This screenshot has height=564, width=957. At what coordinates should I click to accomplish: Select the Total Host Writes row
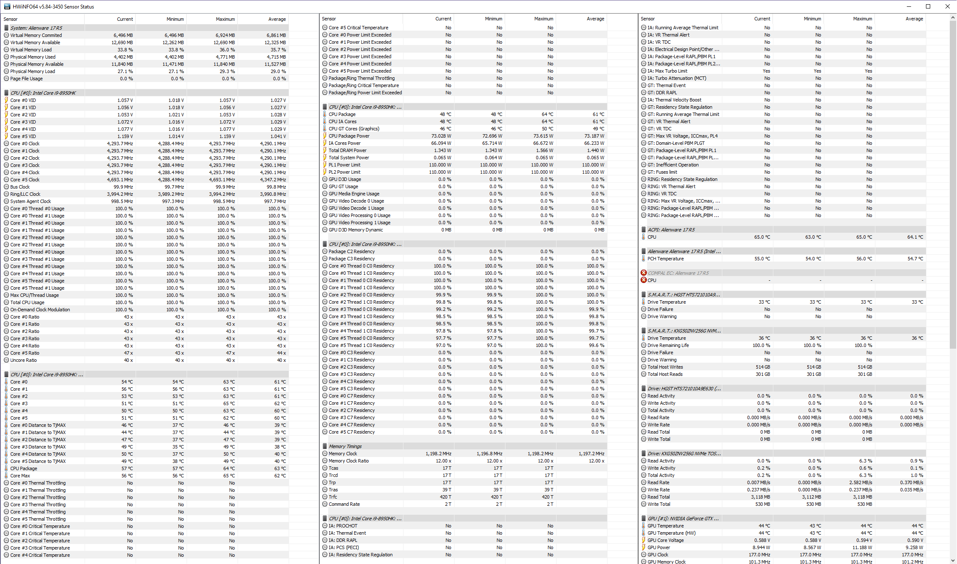click(783, 367)
